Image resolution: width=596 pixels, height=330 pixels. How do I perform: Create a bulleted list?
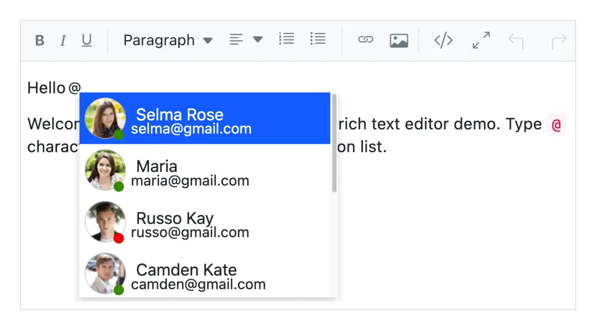point(318,39)
